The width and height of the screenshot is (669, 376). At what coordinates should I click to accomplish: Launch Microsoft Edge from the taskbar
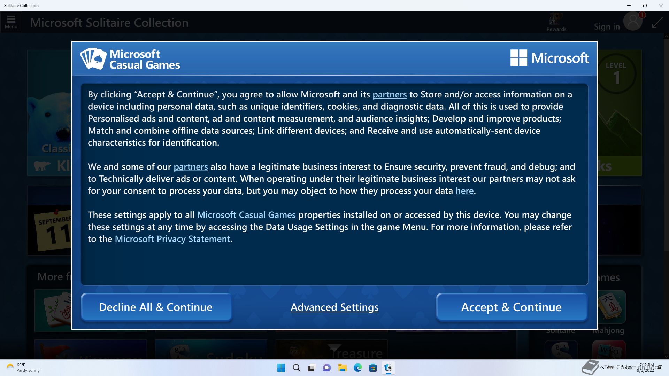(x=357, y=368)
